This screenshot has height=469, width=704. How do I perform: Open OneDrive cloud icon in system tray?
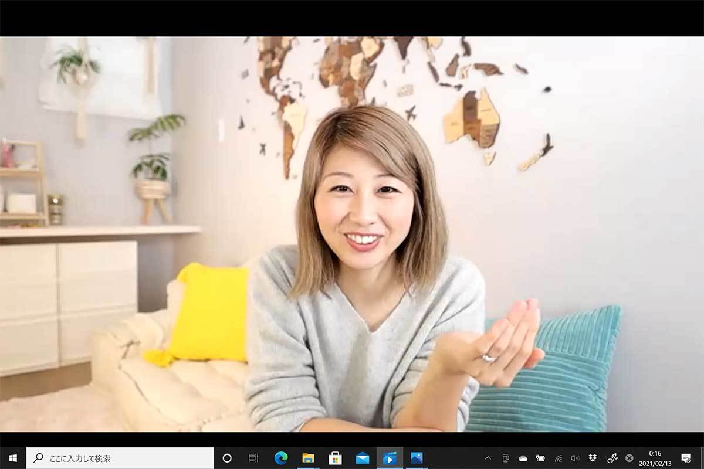(x=523, y=458)
